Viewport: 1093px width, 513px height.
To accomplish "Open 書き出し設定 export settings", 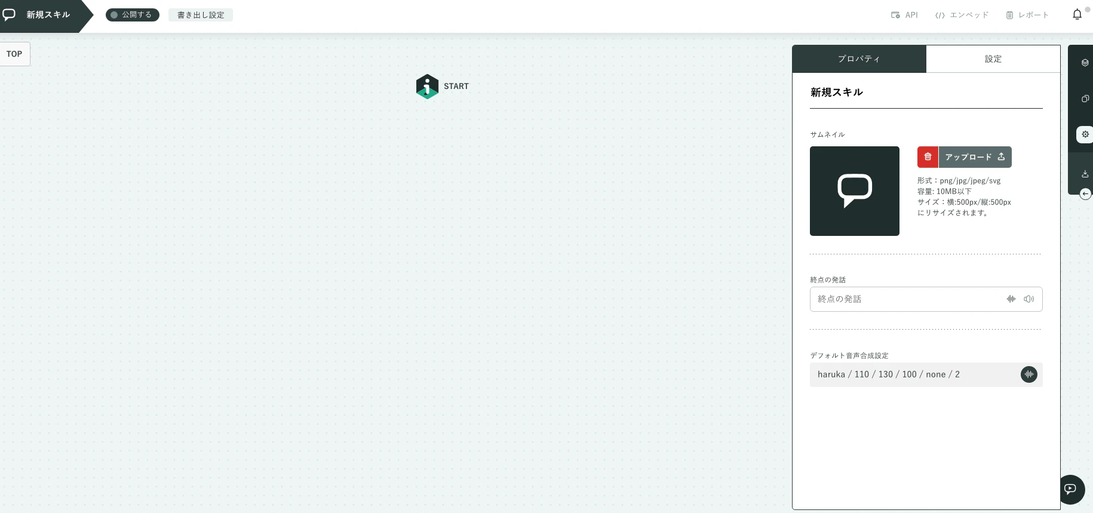I will [201, 15].
